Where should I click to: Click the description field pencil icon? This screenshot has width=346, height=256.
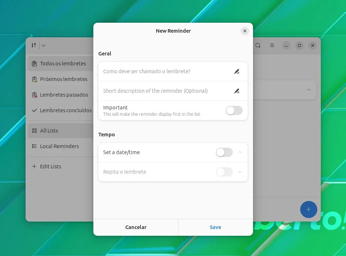[x=237, y=91]
